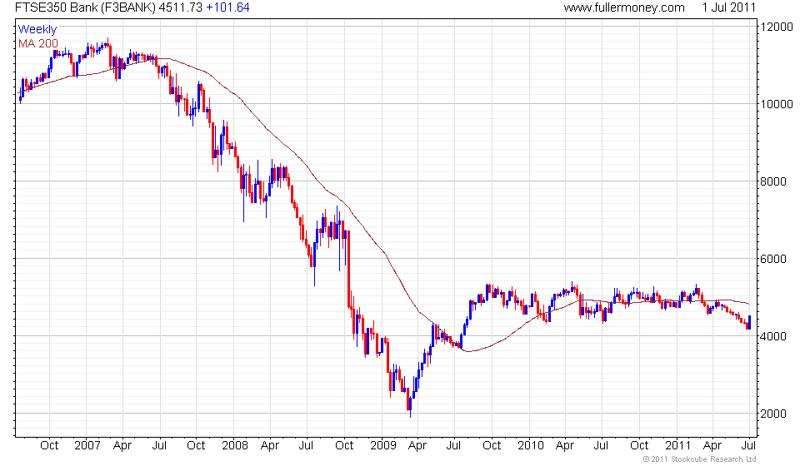Click the latest blue candlestick at July 2011
800x466 pixels.
pos(749,322)
